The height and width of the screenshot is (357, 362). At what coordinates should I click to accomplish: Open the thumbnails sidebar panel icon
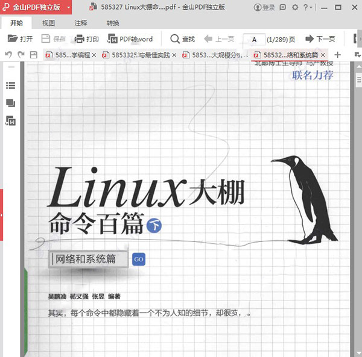pyautogui.click(x=10, y=103)
